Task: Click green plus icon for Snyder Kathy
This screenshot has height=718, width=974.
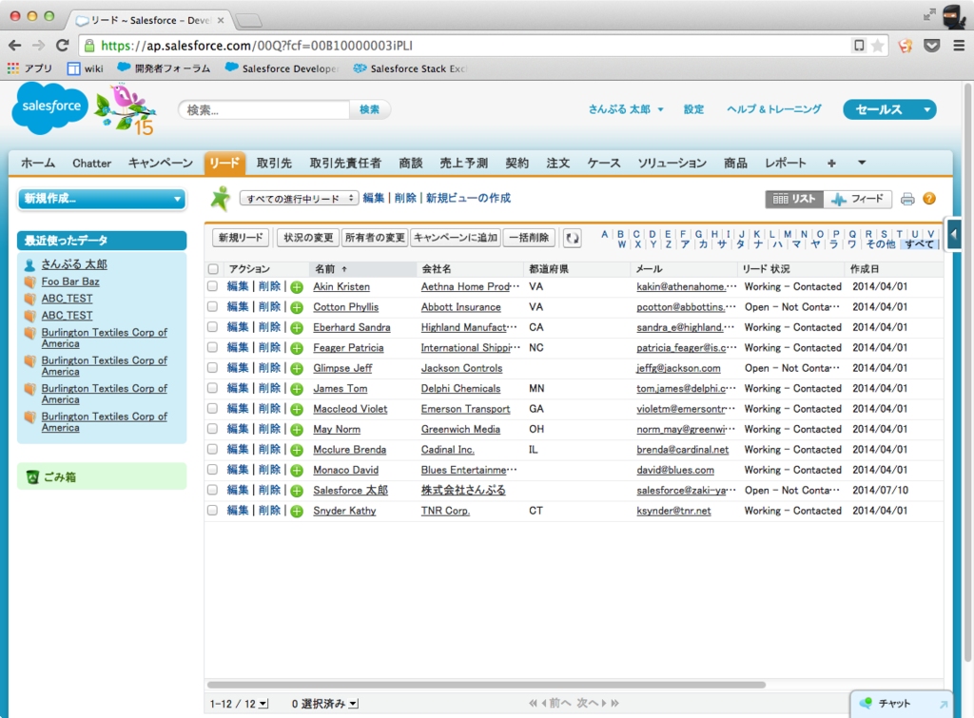Action: [x=297, y=512]
